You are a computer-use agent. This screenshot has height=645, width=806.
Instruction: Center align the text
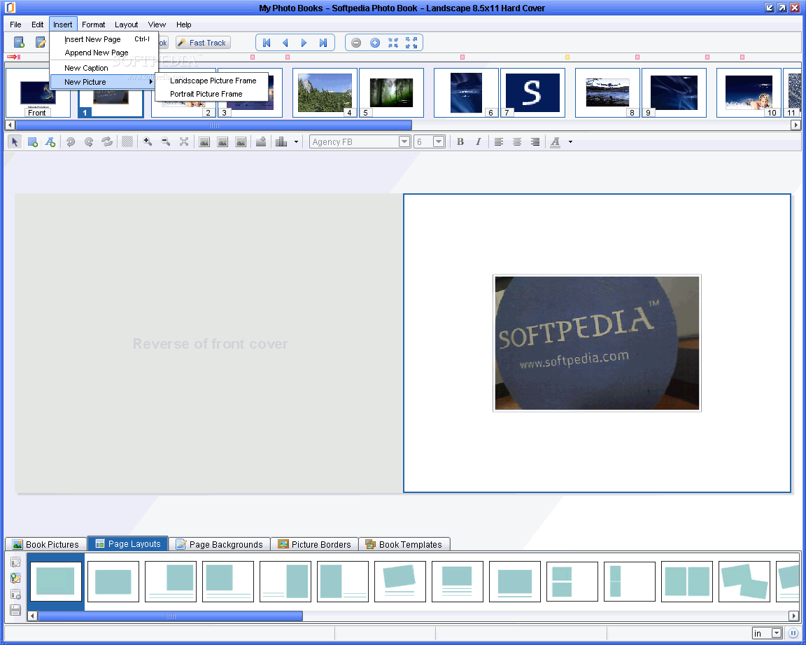pyautogui.click(x=517, y=142)
